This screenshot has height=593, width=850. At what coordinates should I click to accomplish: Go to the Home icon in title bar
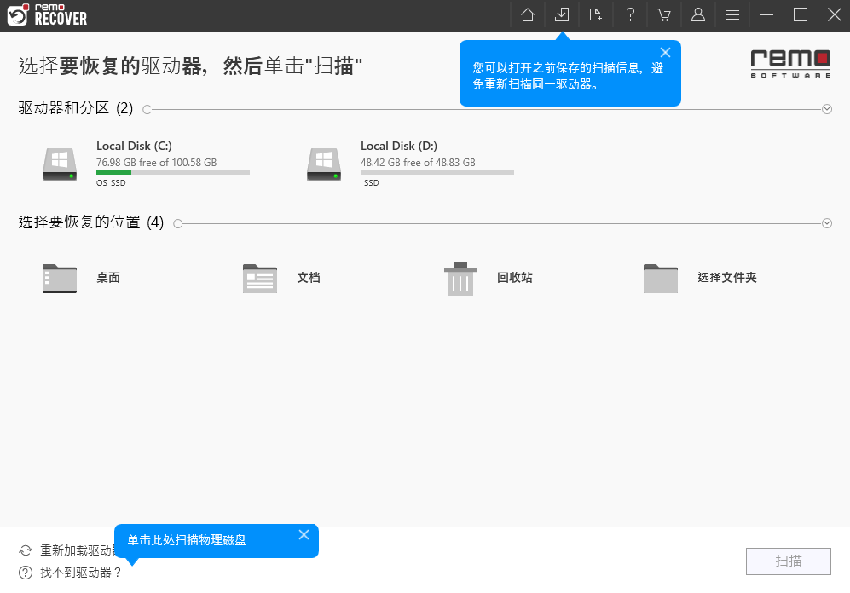pos(528,14)
